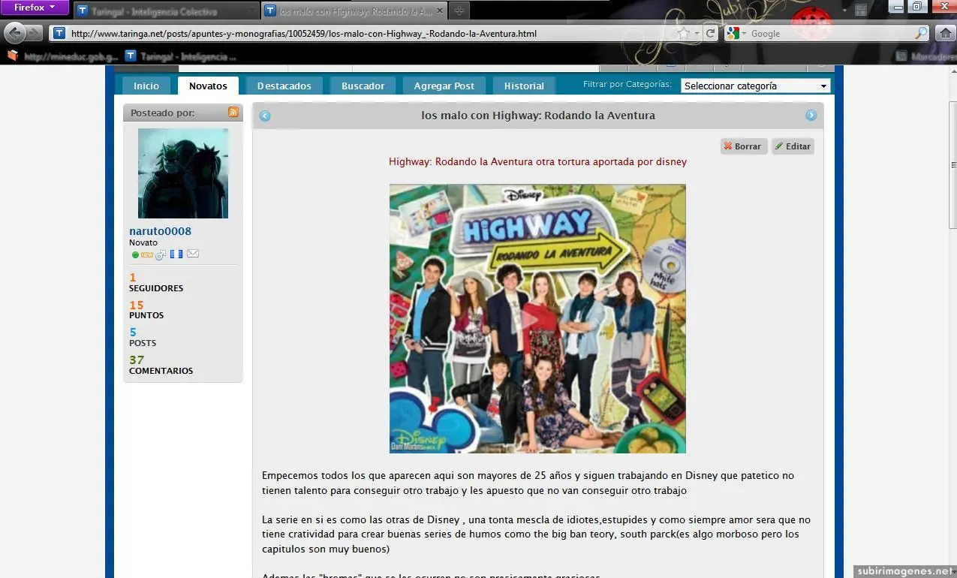Open the Destacados tab
The height and width of the screenshot is (578, 957).
(x=284, y=86)
